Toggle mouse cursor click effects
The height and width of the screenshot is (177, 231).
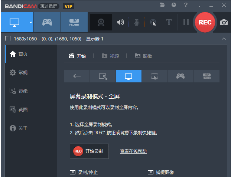[153, 22]
